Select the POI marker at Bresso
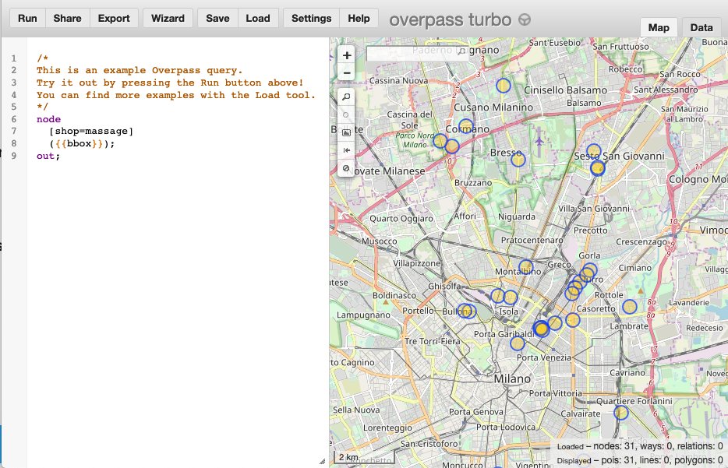The image size is (728, 468). 518,160
